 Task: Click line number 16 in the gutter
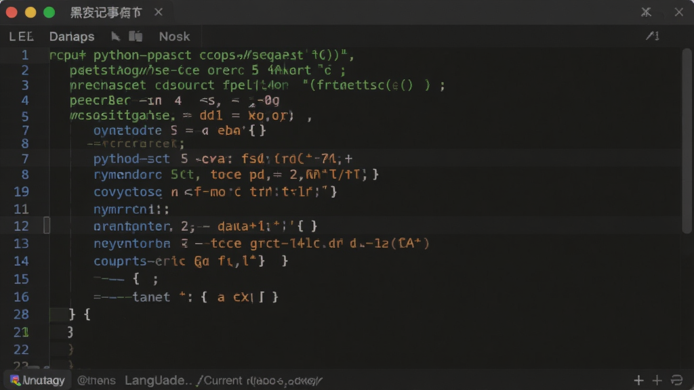point(21,297)
